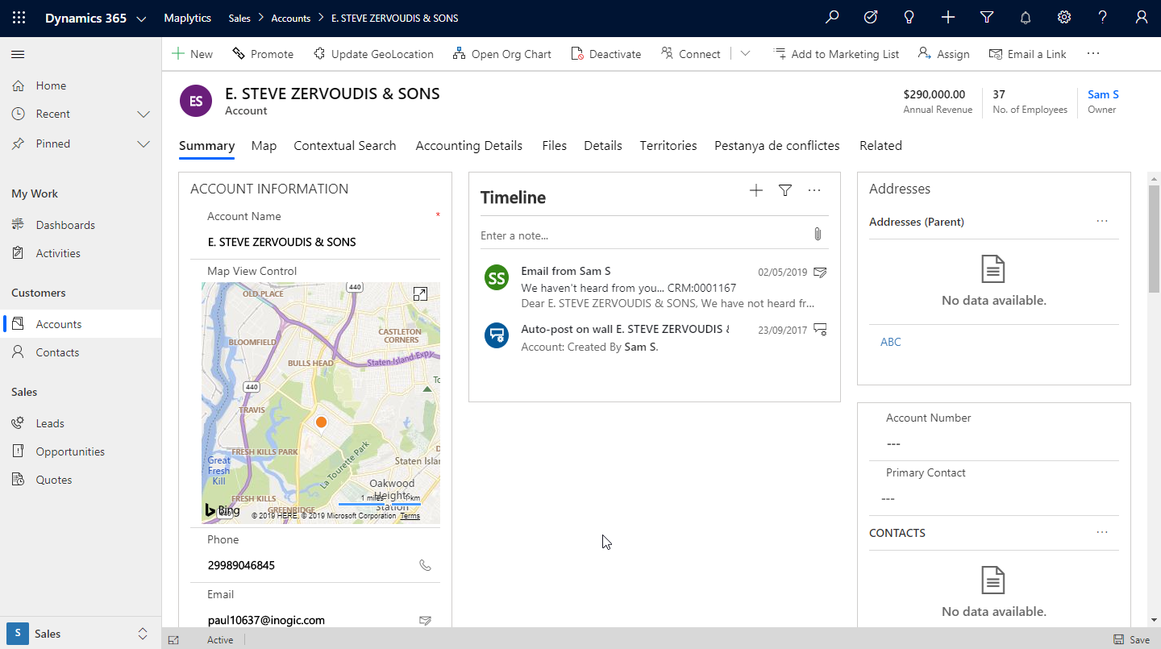The height and width of the screenshot is (649, 1161).
Task: Open the email action icon for 02/05/2019 entry
Action: [821, 272]
